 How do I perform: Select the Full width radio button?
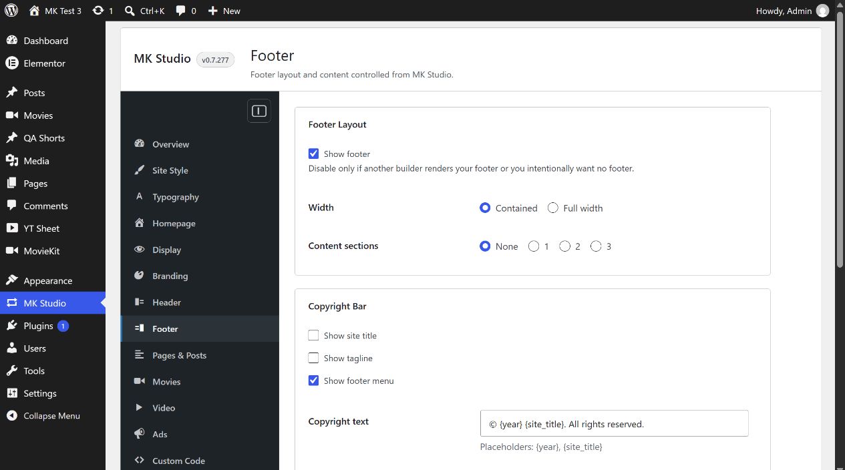[552, 208]
